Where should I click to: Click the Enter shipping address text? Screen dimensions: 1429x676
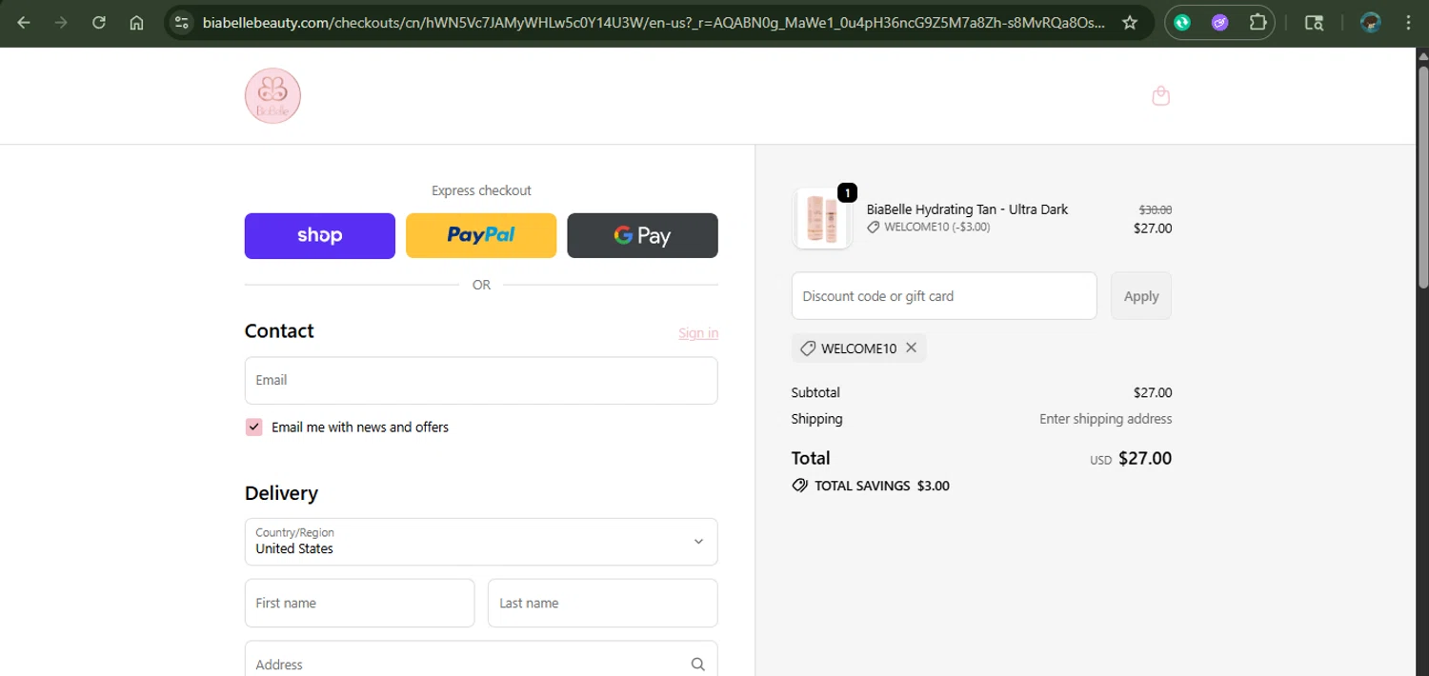1105,419
